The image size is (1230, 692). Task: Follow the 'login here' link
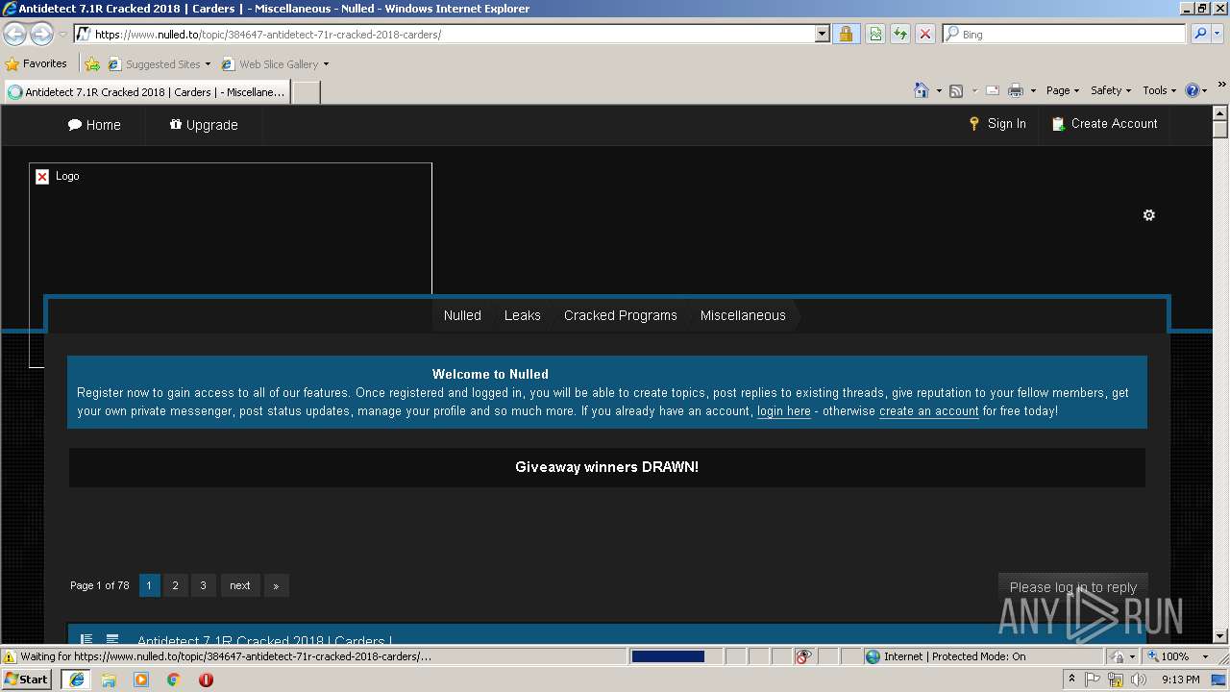pyautogui.click(x=784, y=411)
